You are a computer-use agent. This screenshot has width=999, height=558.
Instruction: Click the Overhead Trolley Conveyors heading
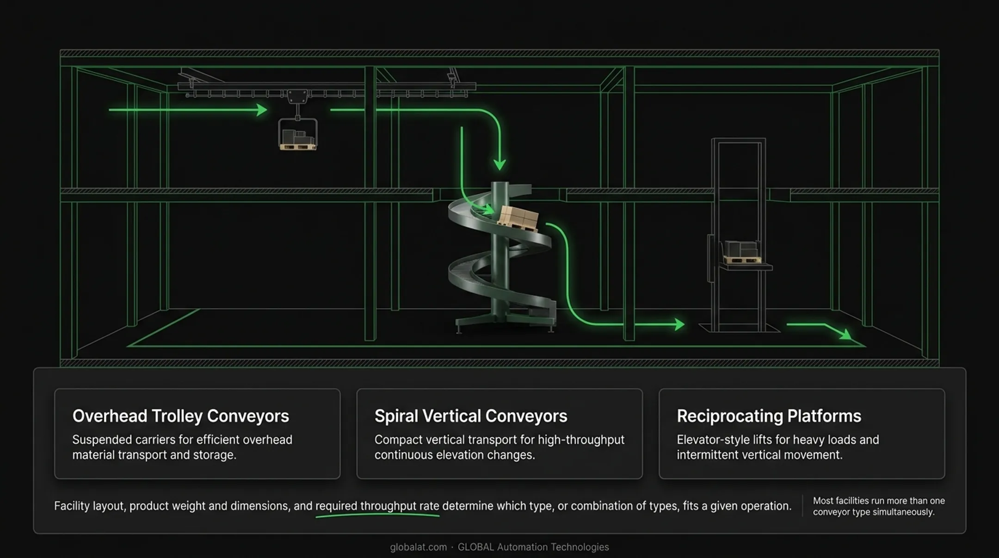coord(180,416)
